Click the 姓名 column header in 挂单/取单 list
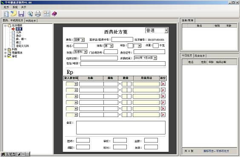The image size is (240, 157). (x=199, y=26)
